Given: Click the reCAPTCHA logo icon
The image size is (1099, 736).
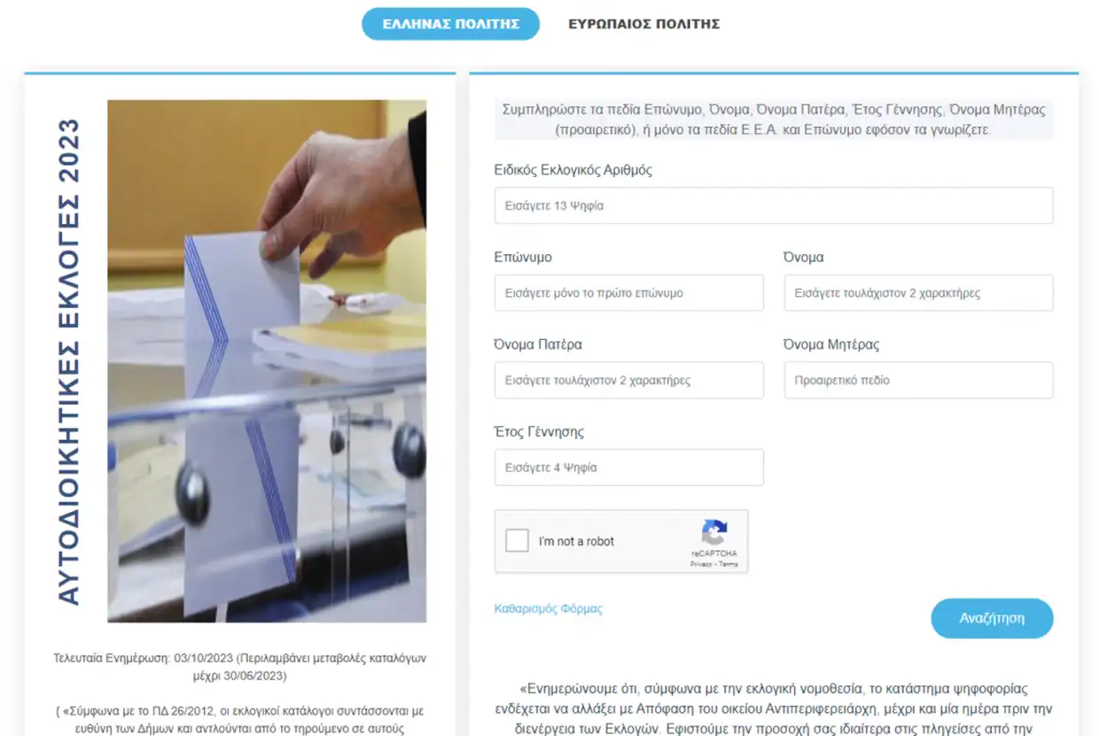Looking at the screenshot, I should 714,532.
